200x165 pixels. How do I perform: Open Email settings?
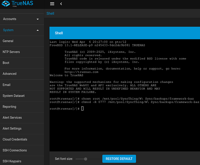click(x=22, y=85)
